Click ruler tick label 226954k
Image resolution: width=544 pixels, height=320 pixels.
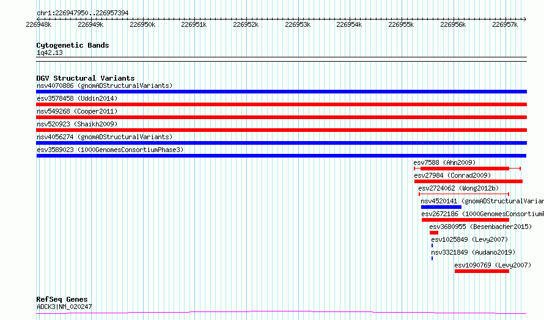(x=349, y=24)
